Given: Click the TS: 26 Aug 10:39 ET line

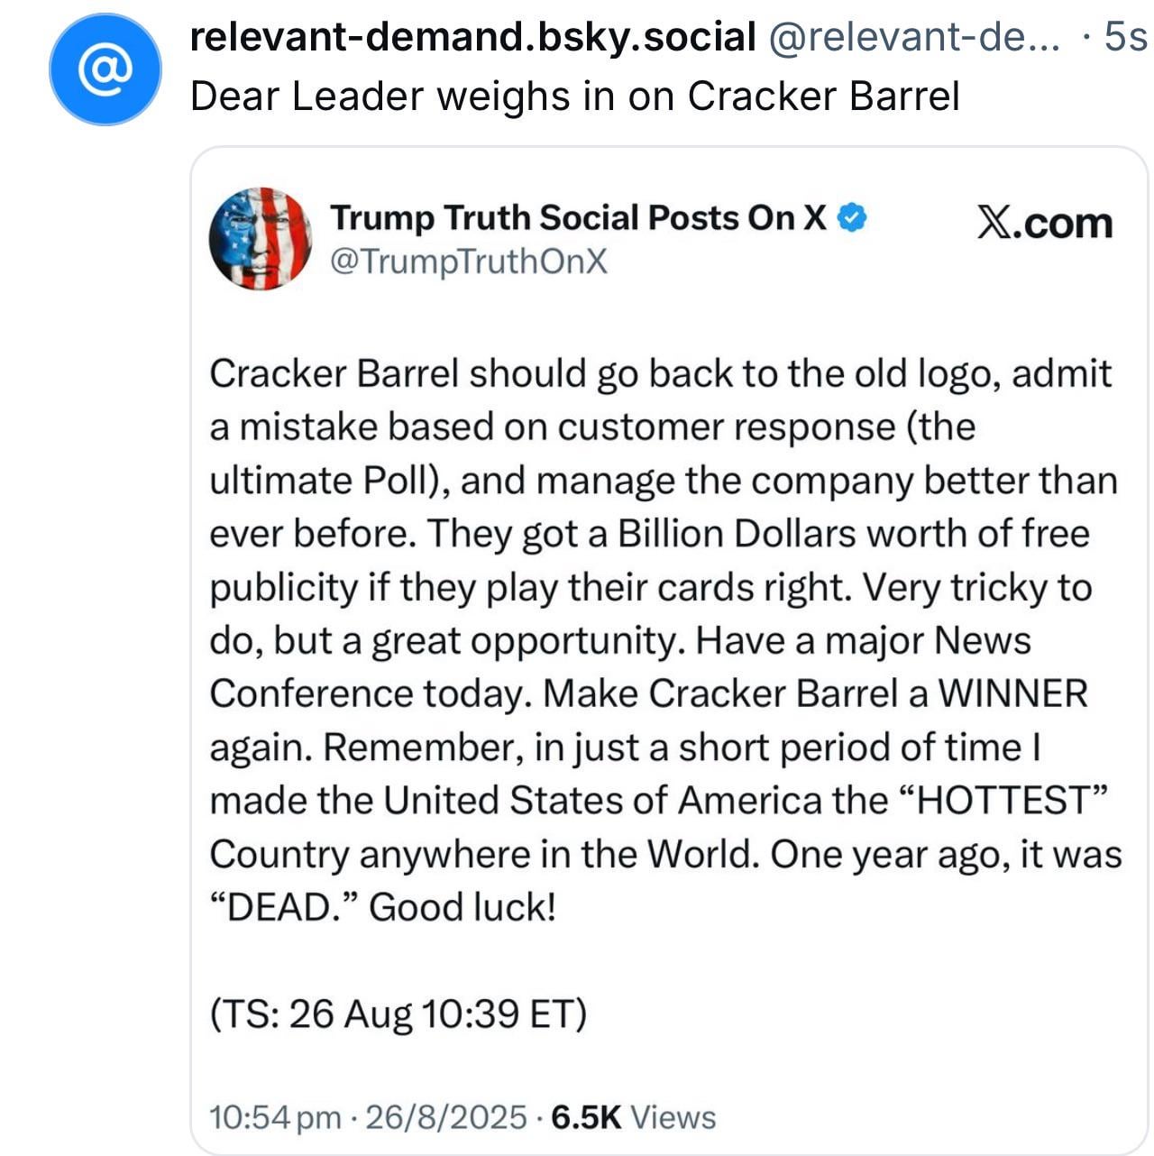Looking at the screenshot, I should [398, 1014].
